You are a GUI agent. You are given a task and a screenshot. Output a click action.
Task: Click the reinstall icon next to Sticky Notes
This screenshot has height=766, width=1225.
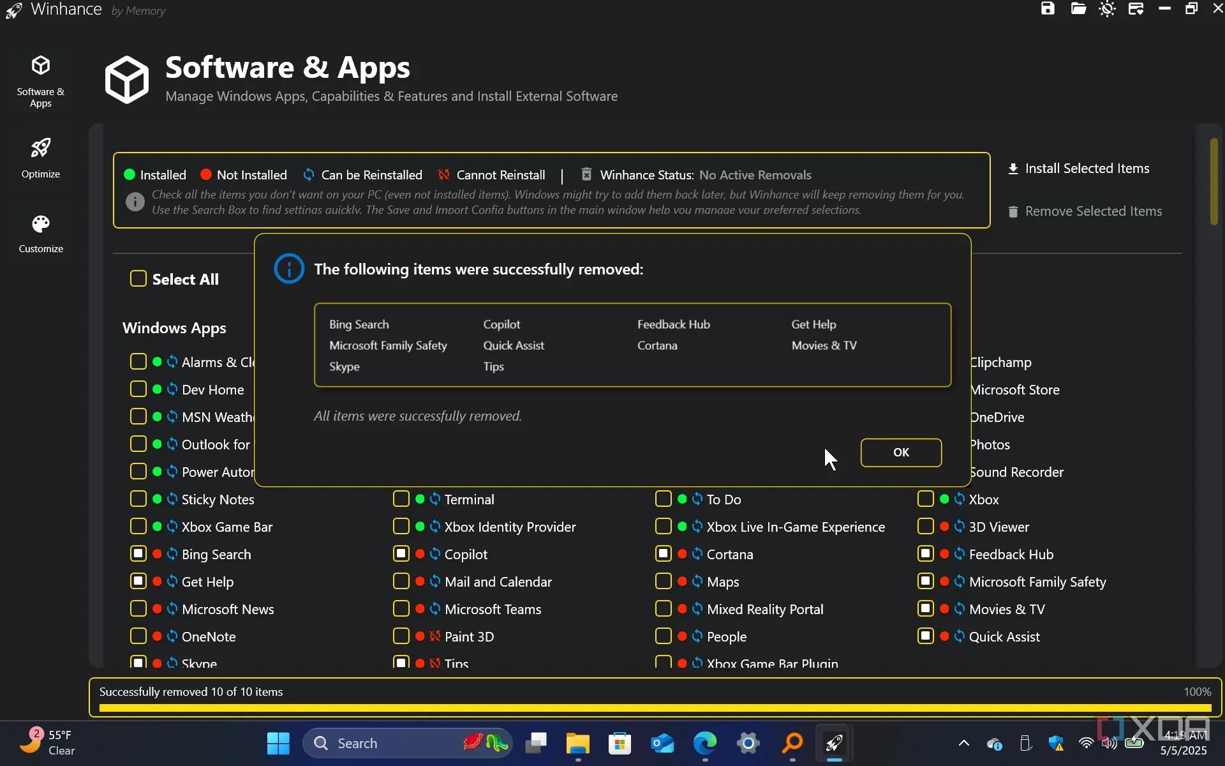point(172,499)
